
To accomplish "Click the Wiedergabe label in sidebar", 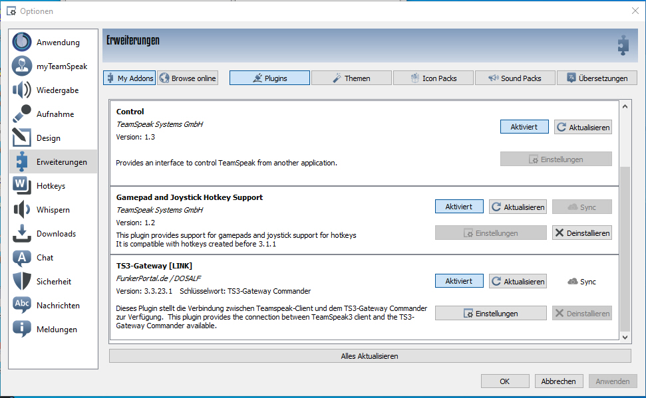I will click(57, 90).
